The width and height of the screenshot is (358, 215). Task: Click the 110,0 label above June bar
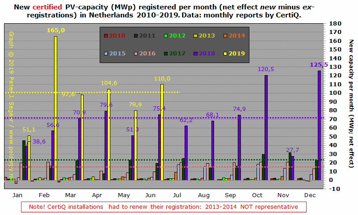162,79
